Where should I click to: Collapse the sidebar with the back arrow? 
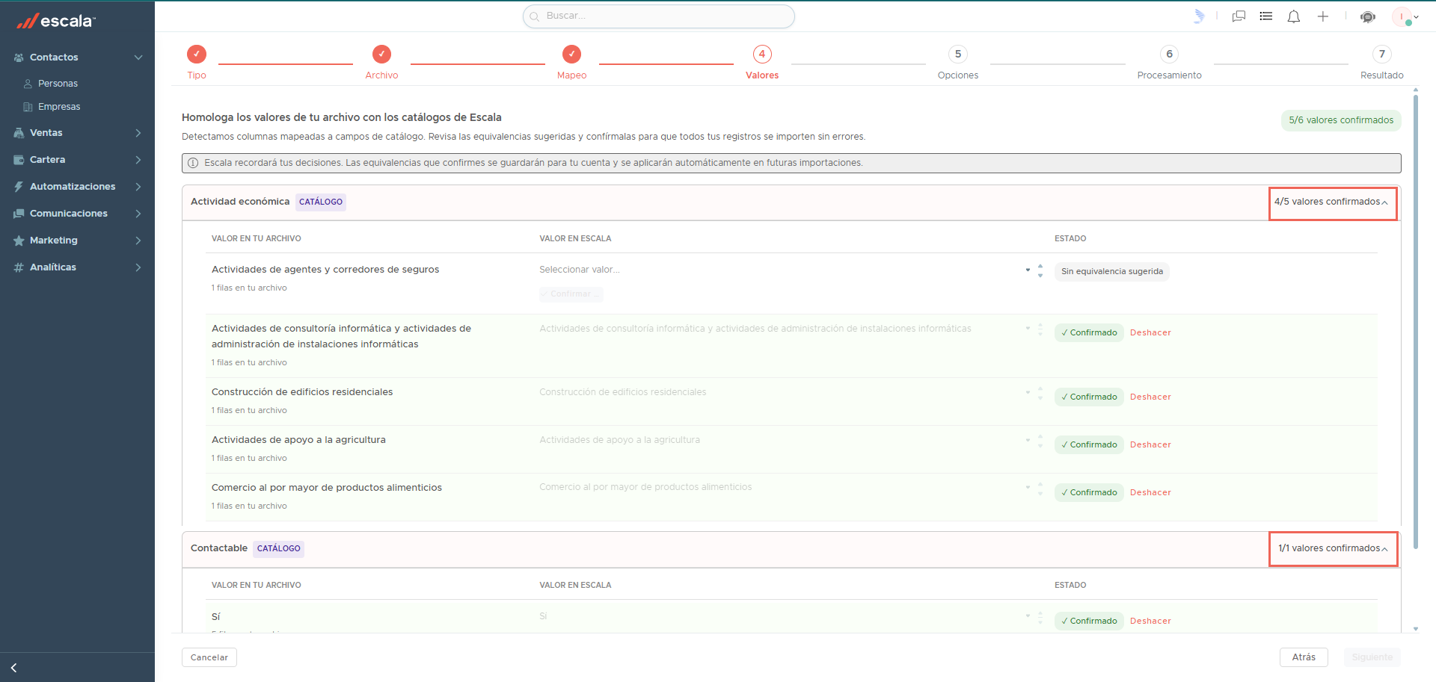point(13,668)
